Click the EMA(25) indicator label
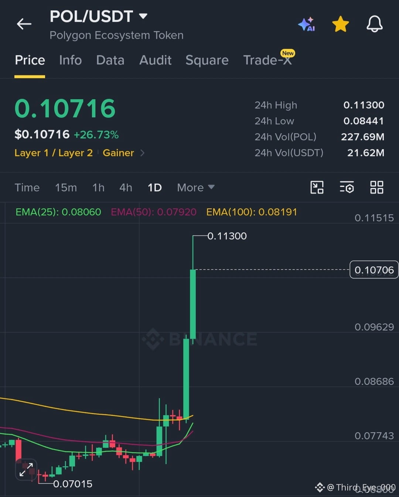This screenshot has height=497, width=399. click(58, 212)
